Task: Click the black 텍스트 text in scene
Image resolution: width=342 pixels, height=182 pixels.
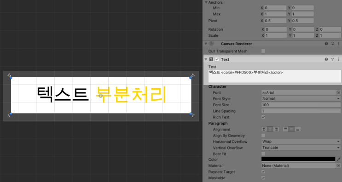Action: pyautogui.click(x=63, y=95)
